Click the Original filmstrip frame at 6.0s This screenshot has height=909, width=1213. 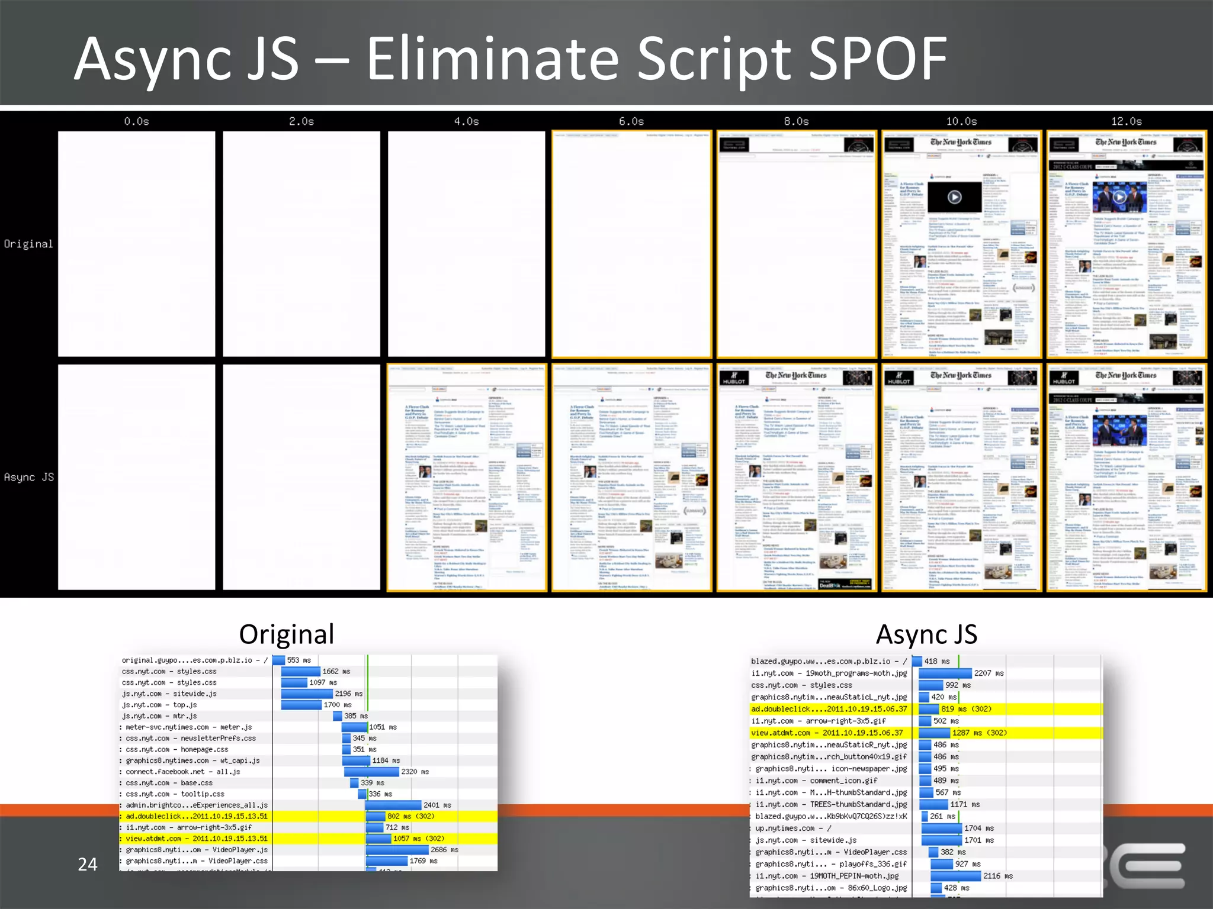pos(631,244)
